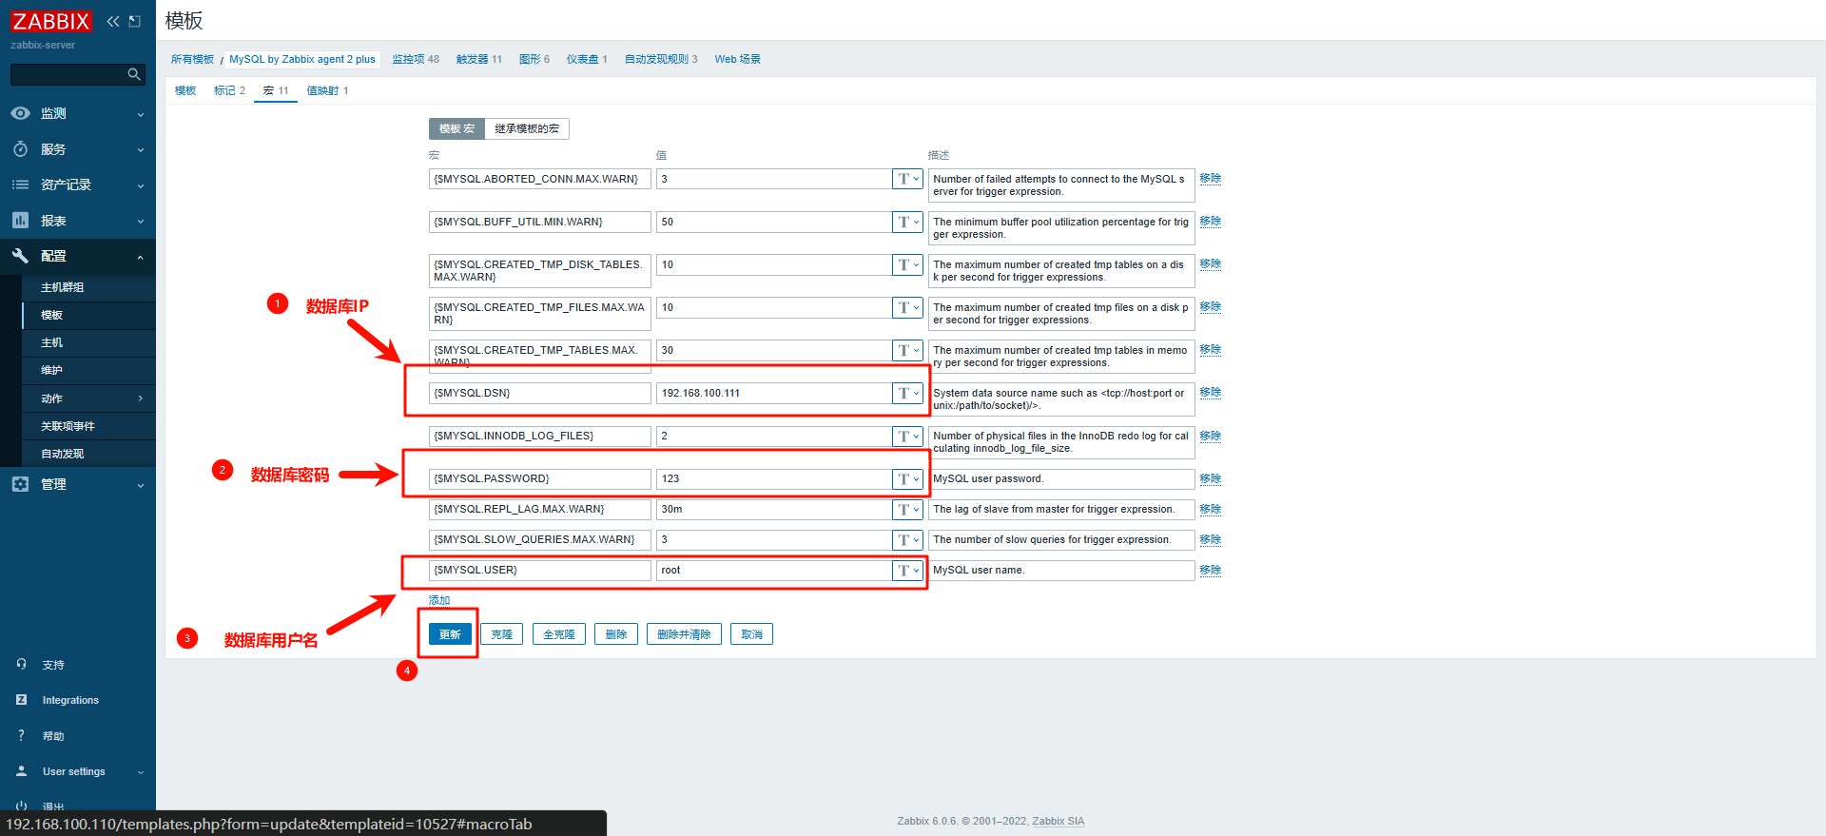Open value type dropdown for INNODB_LOG_FILES

coord(907,436)
